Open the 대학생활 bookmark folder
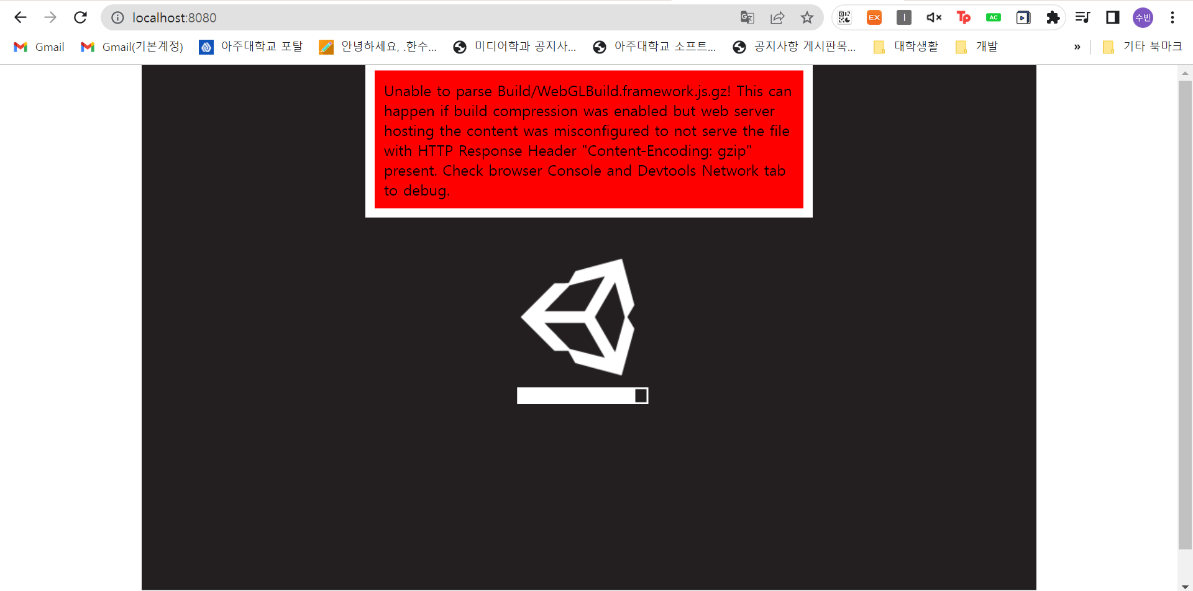The width and height of the screenshot is (1193, 591). 906,47
